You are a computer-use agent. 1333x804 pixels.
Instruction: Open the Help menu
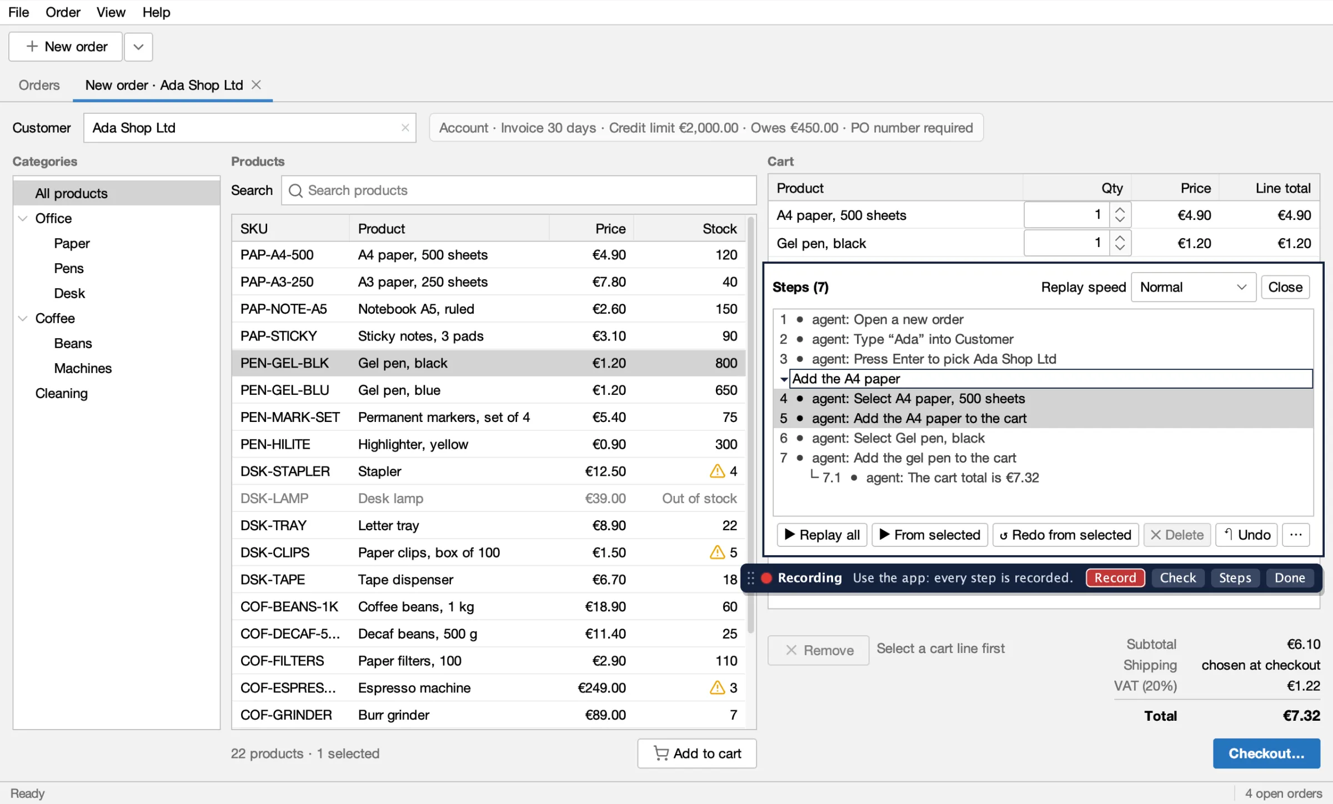tap(156, 12)
